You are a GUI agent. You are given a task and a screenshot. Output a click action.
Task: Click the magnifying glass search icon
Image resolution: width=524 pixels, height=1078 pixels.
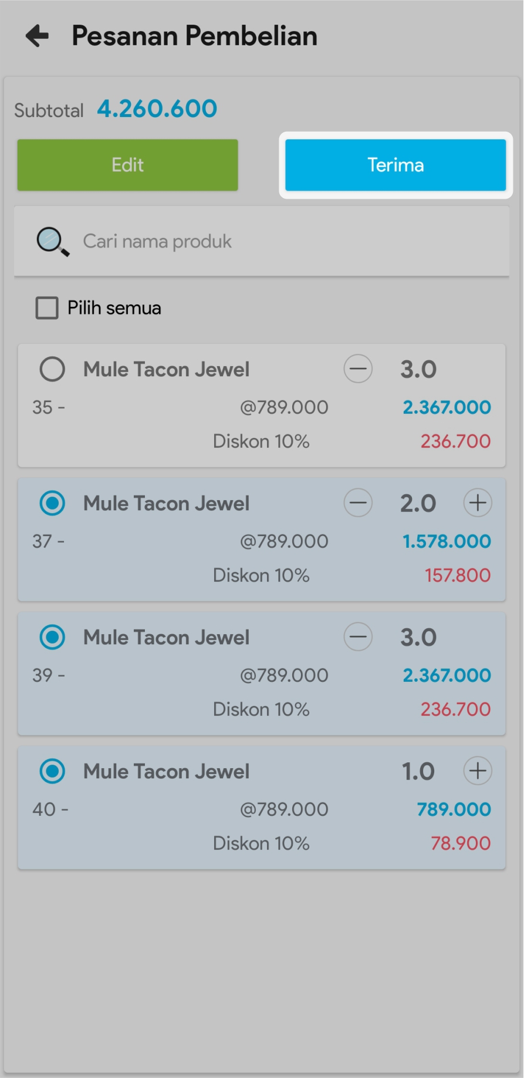point(53,242)
